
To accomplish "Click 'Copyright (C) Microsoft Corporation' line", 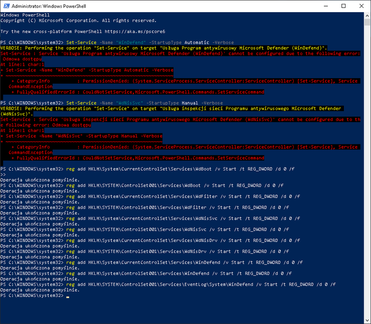I will coord(78,21).
